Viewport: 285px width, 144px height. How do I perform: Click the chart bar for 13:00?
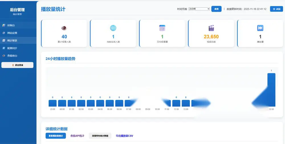click(x=186, y=103)
